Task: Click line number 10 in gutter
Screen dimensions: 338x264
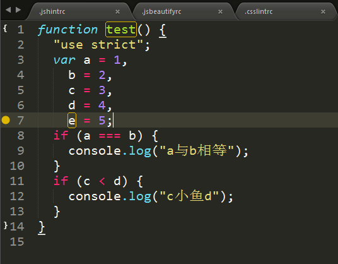Action: pos(17,165)
